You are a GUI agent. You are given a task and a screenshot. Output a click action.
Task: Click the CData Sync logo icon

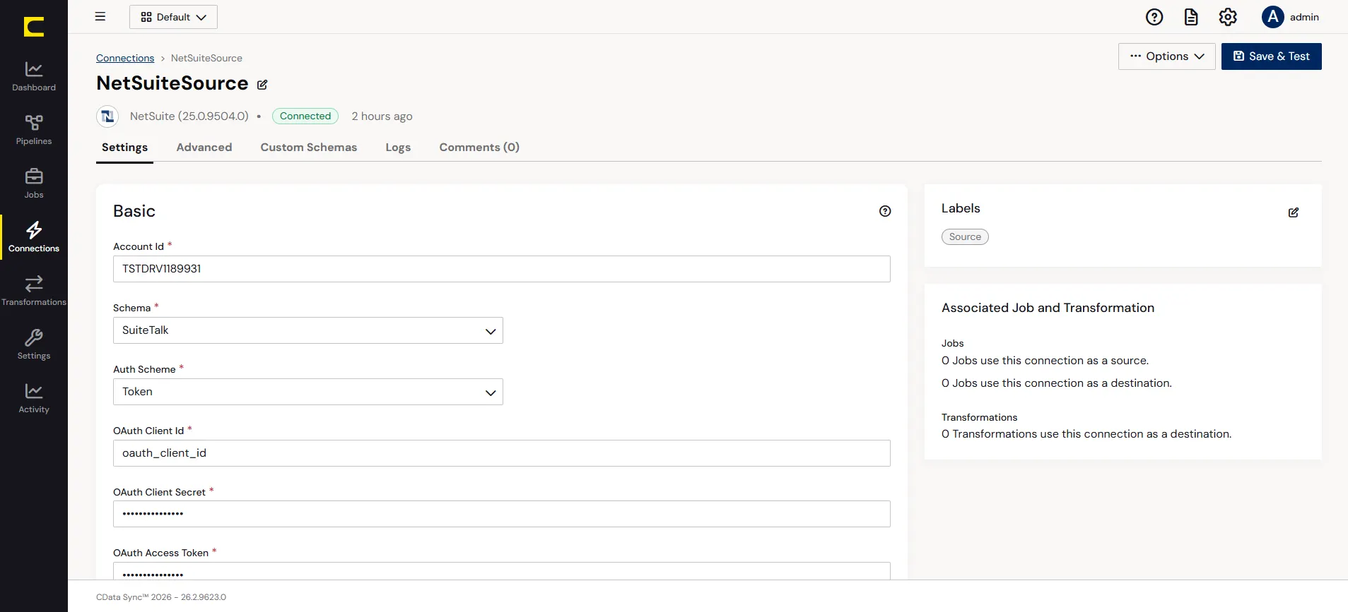tap(33, 27)
